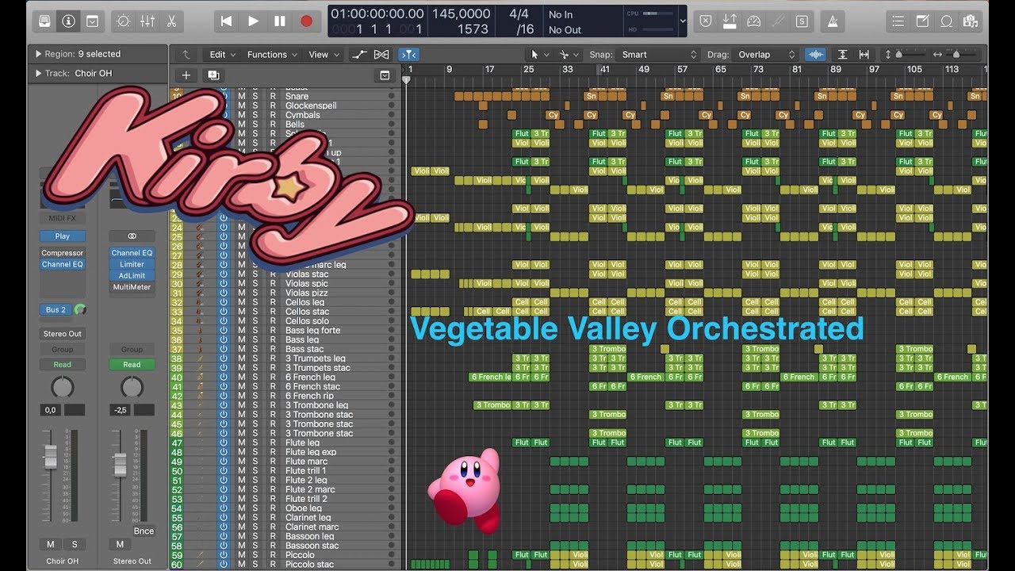Toggle power on Cellos leg track
The image size is (1015, 571).
pos(224,302)
